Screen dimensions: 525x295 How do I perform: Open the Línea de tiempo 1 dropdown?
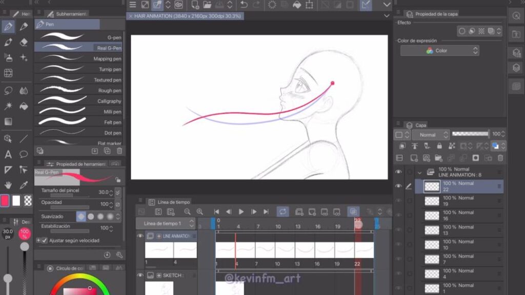[x=166, y=223]
